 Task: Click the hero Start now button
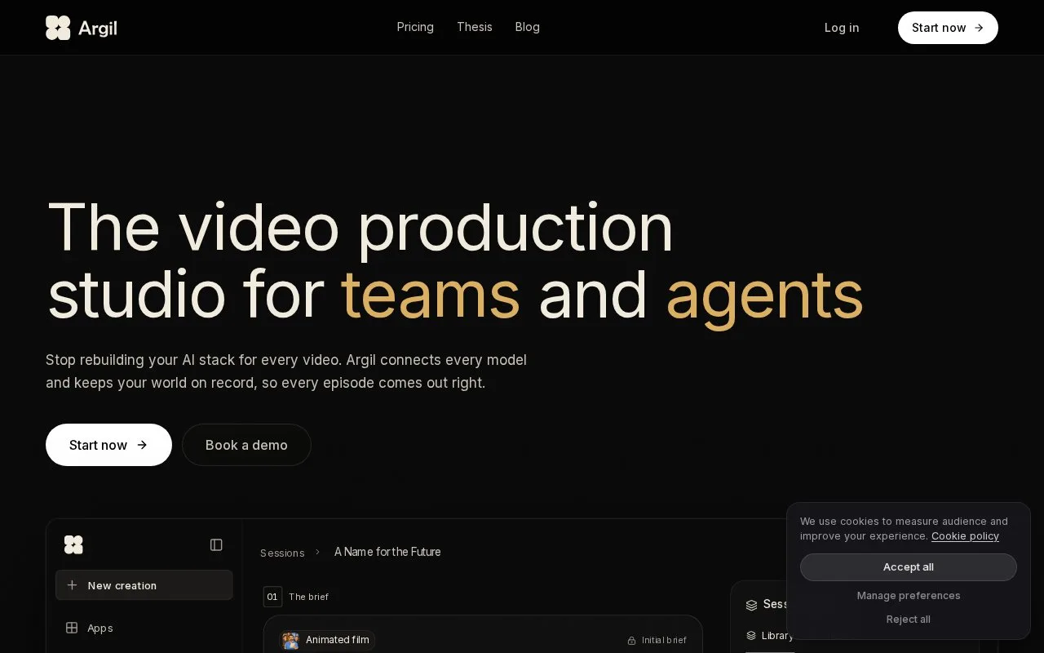108,445
